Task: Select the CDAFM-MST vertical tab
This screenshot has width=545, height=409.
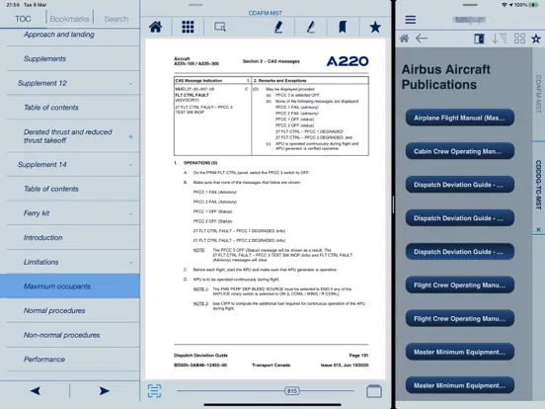Action: pyautogui.click(x=538, y=94)
